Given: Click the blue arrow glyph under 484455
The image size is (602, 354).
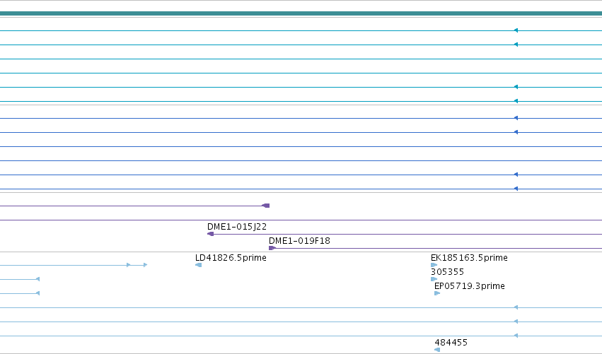Looking at the screenshot, I should [x=437, y=350].
